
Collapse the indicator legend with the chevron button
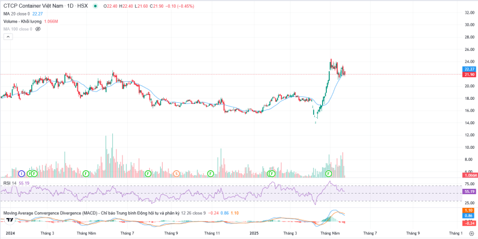8,36
